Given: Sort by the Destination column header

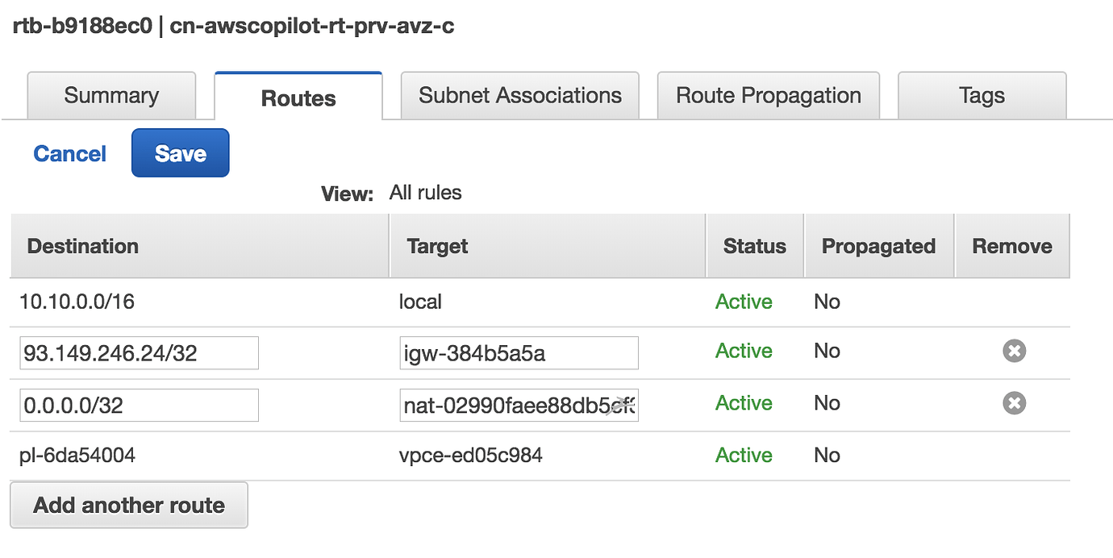Looking at the screenshot, I should click(83, 246).
